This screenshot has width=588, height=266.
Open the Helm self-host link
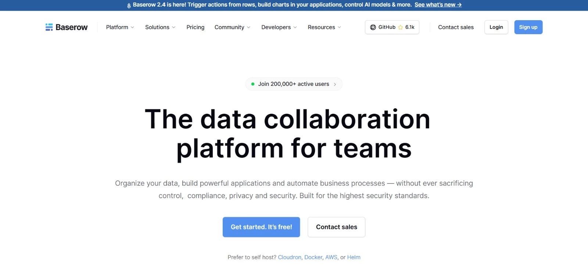pos(354,257)
